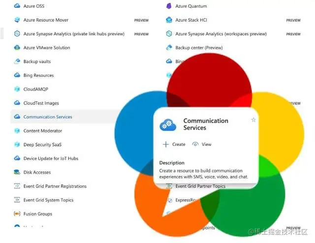Open the CloudTest Images link
This screenshot has width=315, height=243.
(41, 103)
